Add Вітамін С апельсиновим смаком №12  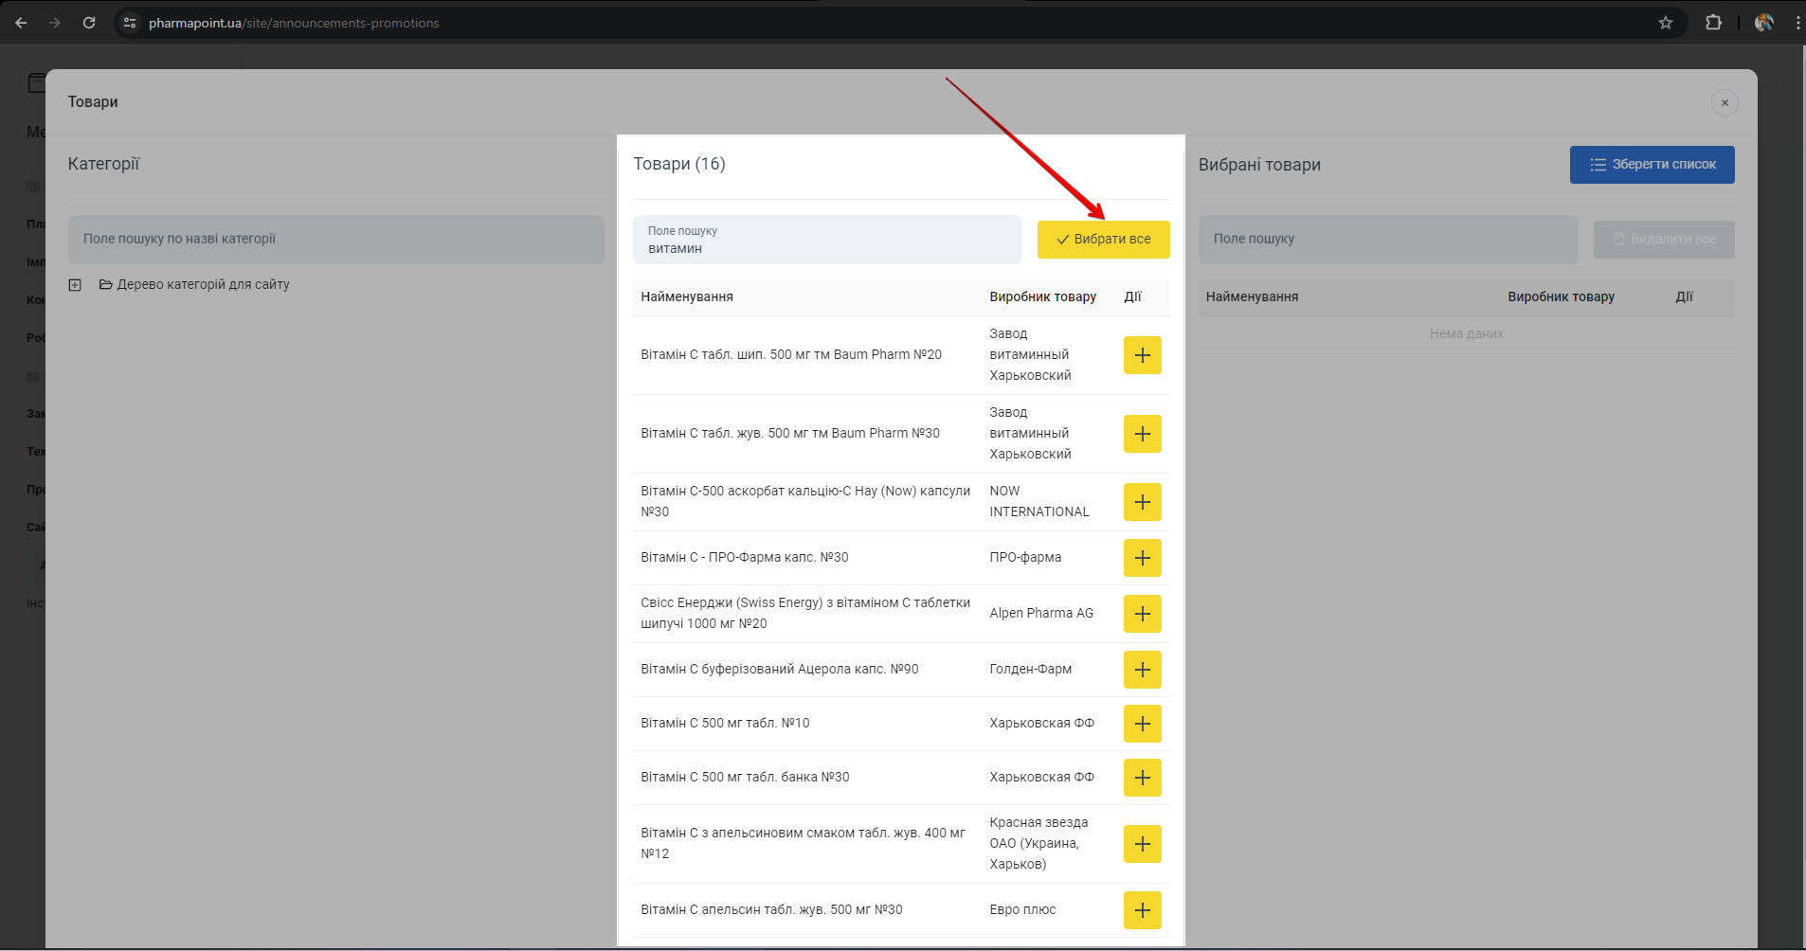1142,844
